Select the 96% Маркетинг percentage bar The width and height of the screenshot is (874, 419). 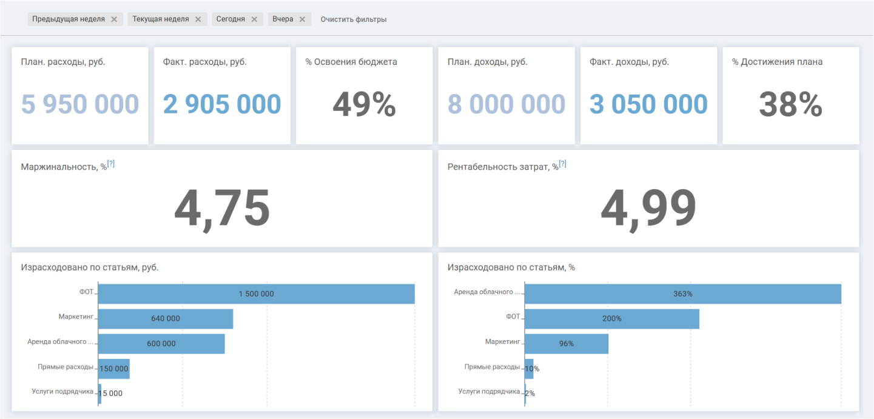(566, 343)
